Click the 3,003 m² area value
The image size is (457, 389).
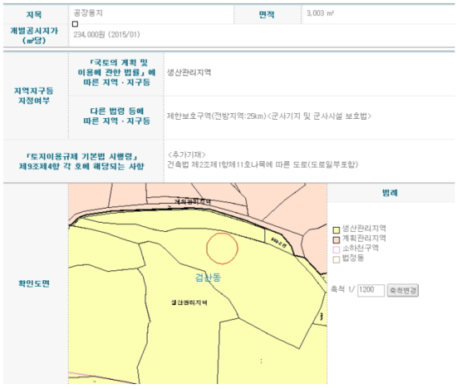320,13
